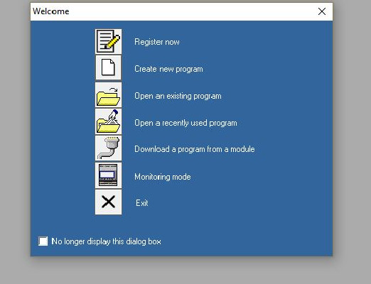371x284 pixels.
Task: Select 'Download a program from a module' text
Action: coord(195,149)
